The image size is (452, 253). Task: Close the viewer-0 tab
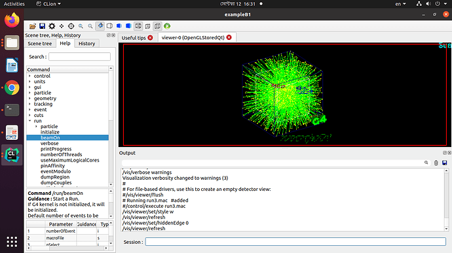click(x=229, y=37)
